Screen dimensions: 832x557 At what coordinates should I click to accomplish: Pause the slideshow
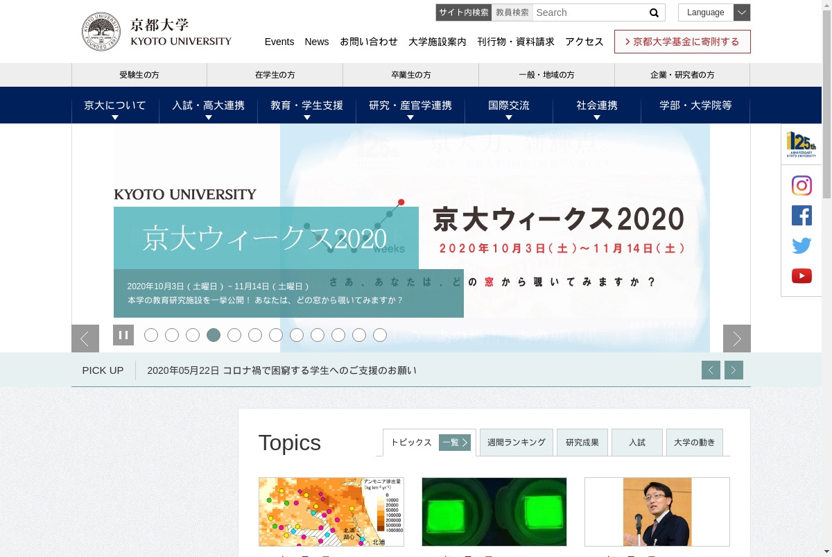123,335
